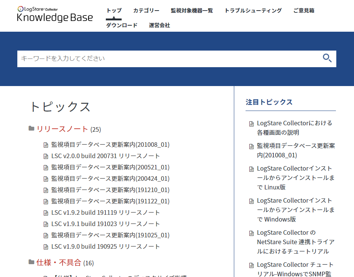The height and width of the screenshot is (277, 354).
Task: Click document icon beside LSC v1.9.1 build 191023
Action: (46, 224)
